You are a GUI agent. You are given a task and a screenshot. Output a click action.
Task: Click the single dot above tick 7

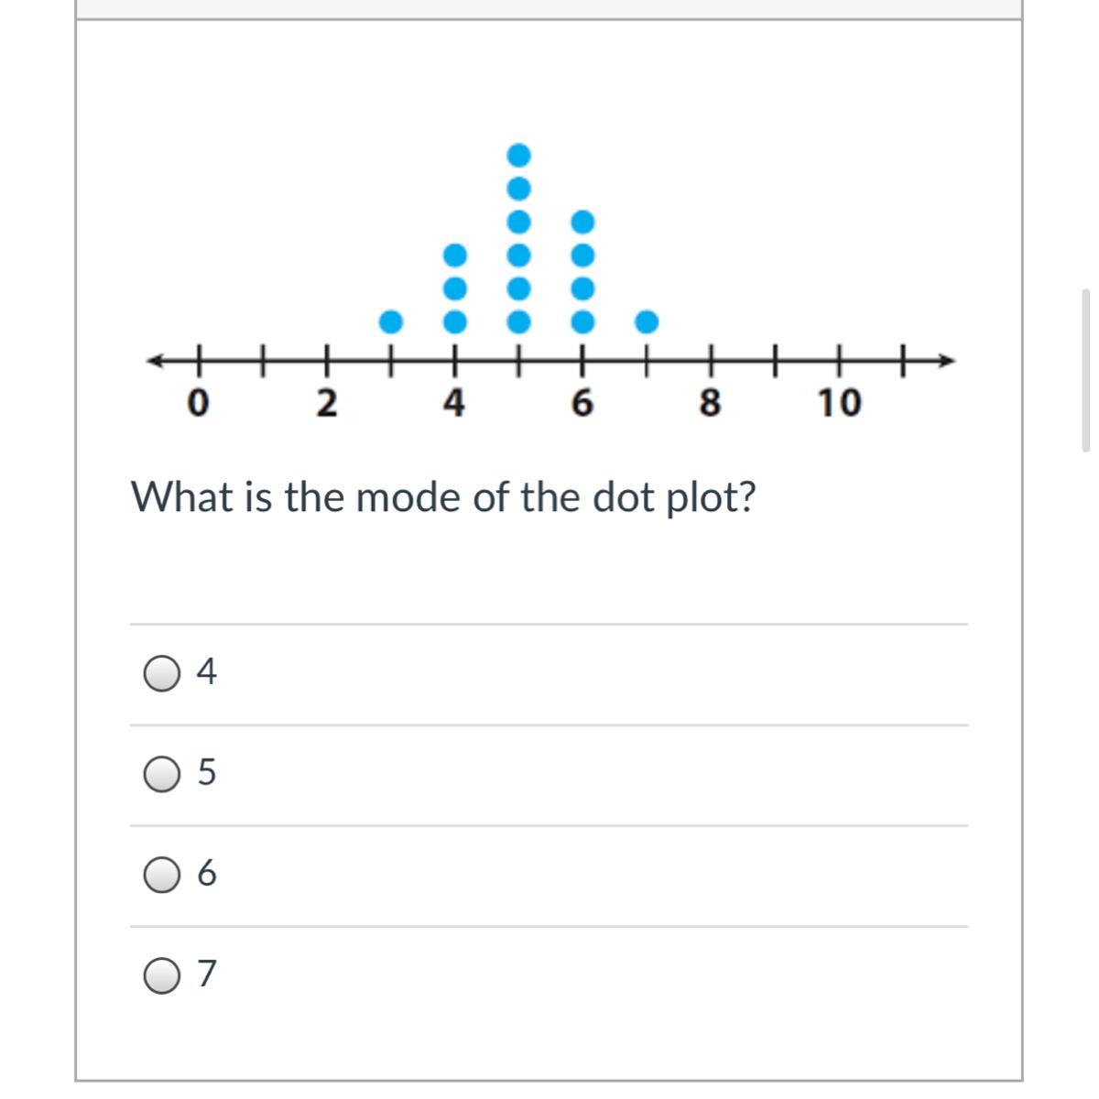(x=647, y=321)
